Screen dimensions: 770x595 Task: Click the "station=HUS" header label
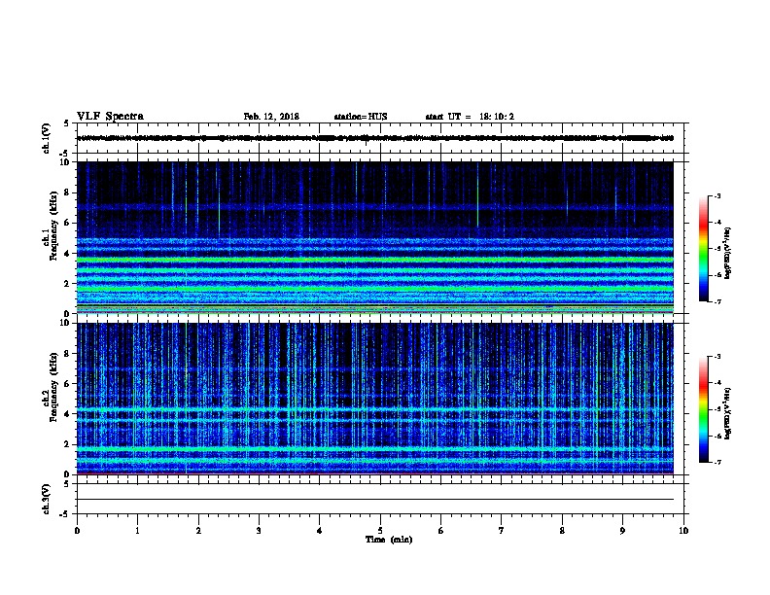tap(361, 117)
